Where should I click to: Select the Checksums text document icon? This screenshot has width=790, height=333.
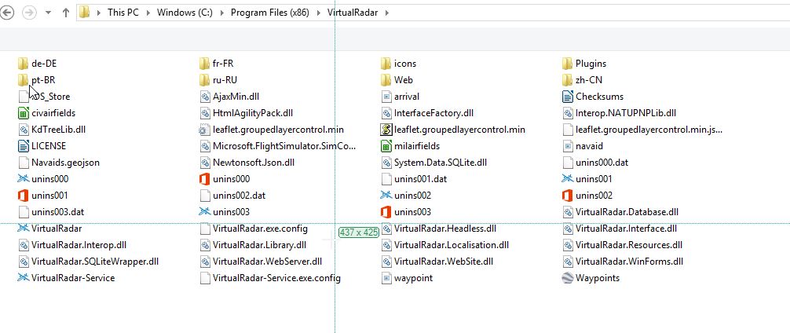(567, 97)
